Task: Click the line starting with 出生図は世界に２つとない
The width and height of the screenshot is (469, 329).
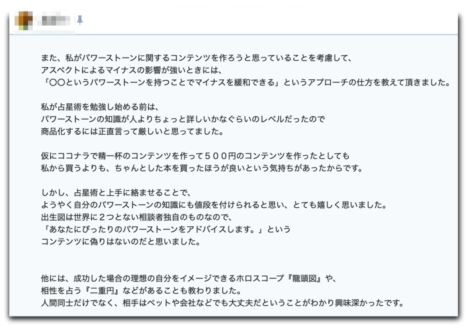Action: [136, 217]
